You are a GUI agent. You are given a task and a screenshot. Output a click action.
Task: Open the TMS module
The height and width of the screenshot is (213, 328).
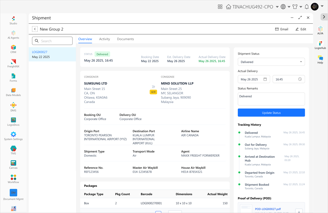pos(13,151)
